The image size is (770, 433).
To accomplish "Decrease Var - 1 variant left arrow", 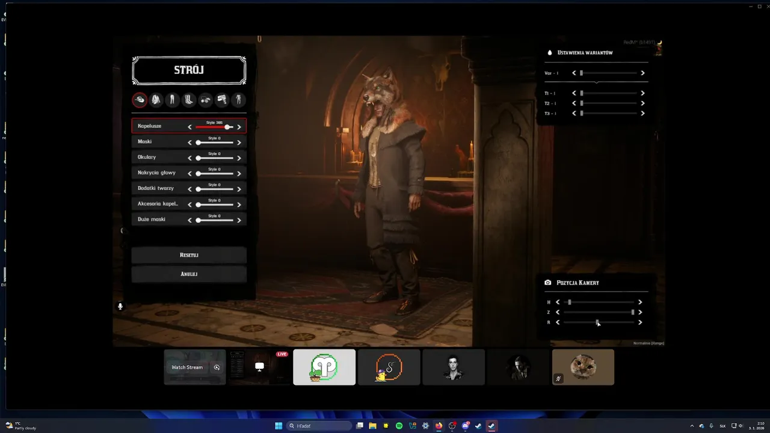I will pos(574,73).
